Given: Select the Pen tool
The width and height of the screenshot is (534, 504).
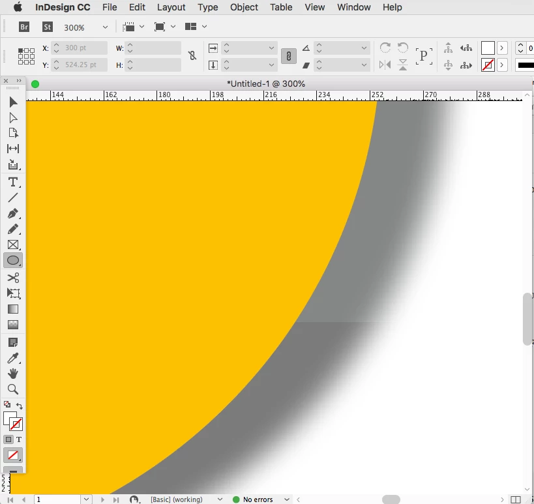Looking at the screenshot, I should click(x=13, y=213).
